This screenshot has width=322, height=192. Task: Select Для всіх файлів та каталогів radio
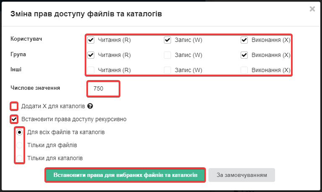pyautogui.click(x=20, y=132)
